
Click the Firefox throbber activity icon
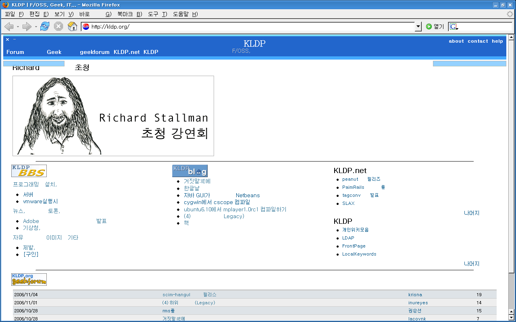[x=510, y=14]
